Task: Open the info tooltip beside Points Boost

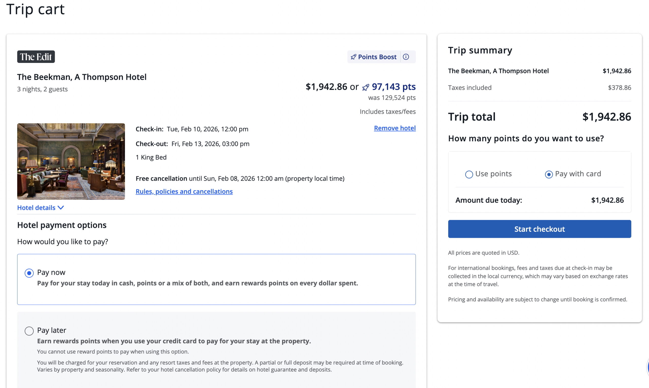Action: coord(406,57)
